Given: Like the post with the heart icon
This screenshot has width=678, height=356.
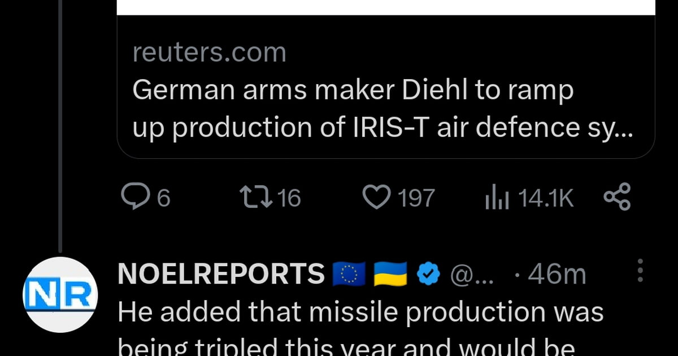Looking at the screenshot, I should tap(376, 197).
